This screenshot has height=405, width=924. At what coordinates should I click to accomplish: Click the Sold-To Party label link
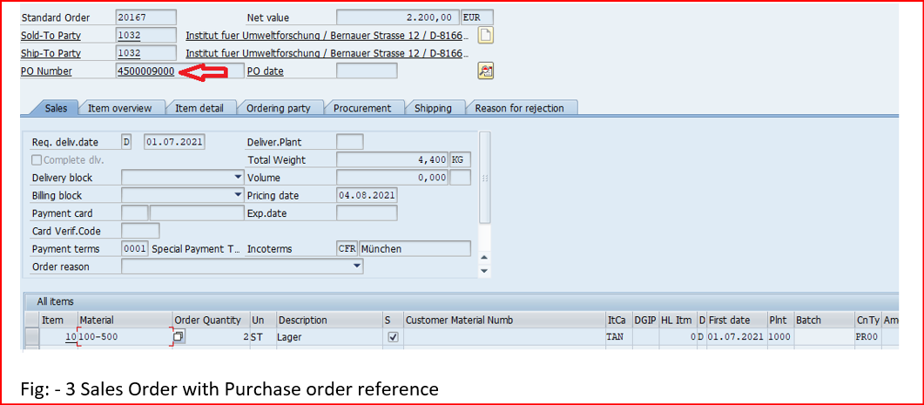click(x=47, y=36)
